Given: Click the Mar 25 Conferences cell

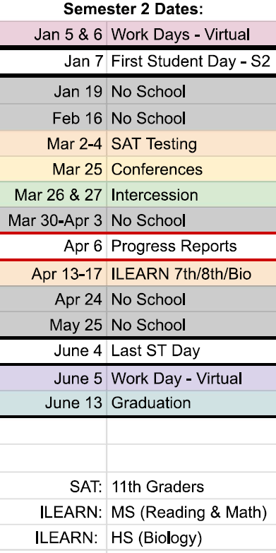Looking at the screenshot, I should coord(191,170).
